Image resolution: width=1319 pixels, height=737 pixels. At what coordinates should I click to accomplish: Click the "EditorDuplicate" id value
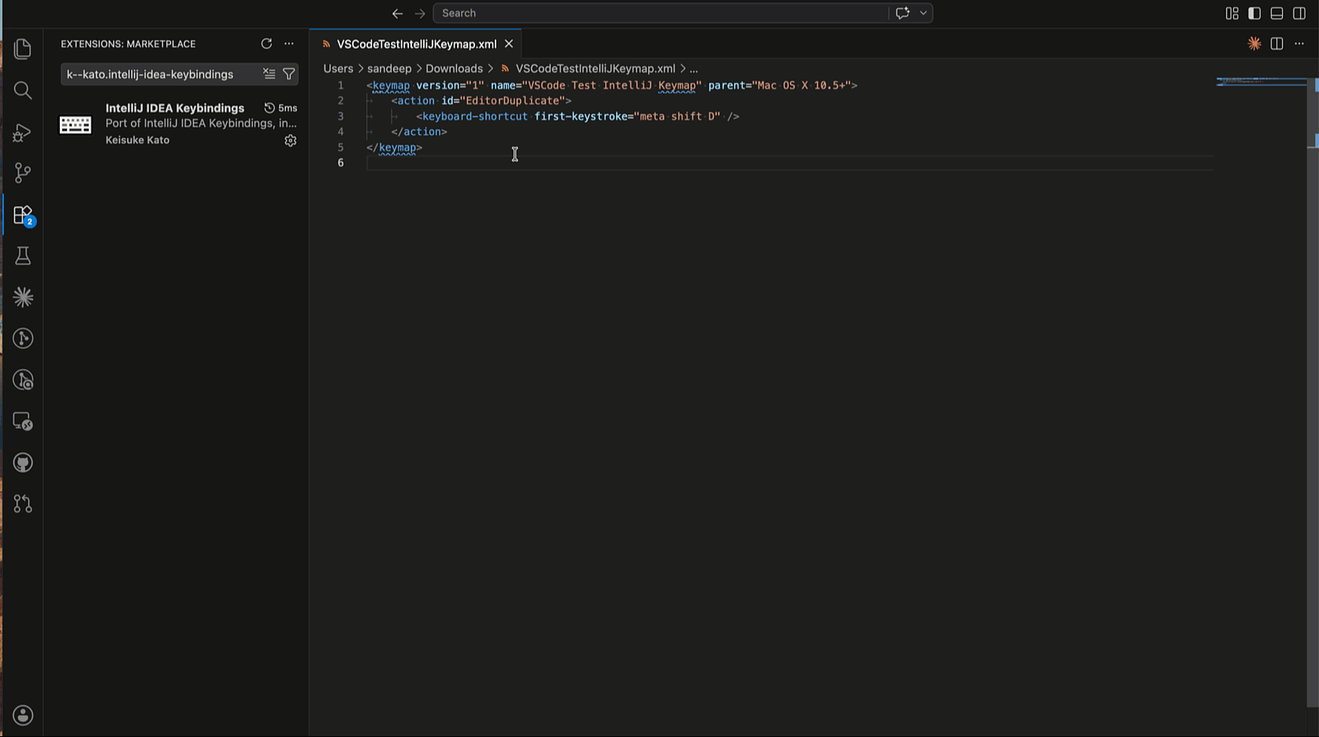513,101
